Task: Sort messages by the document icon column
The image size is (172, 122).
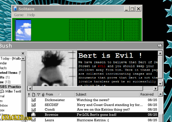Action: [x=33, y=95]
